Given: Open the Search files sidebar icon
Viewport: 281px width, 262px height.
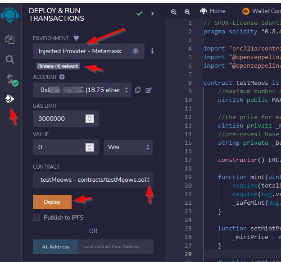Looking at the screenshot, I should [9, 60].
